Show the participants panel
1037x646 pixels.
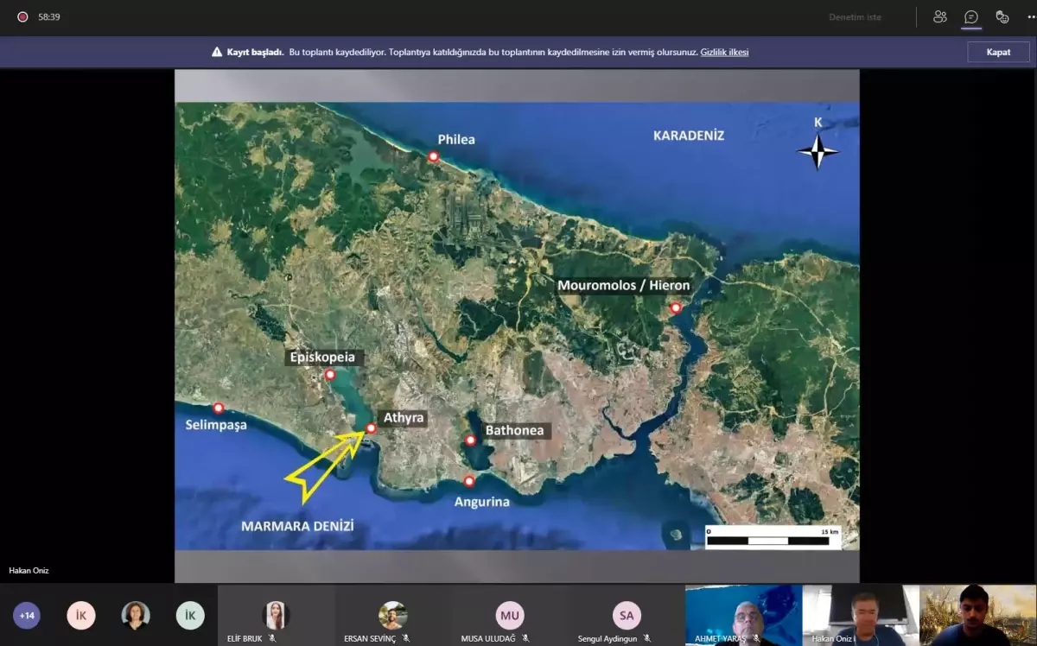tap(940, 16)
